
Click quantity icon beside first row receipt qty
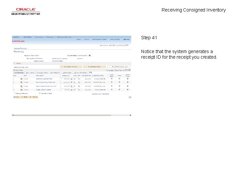[x=72, y=79]
